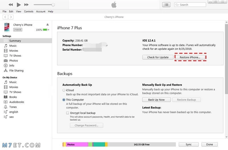The width and height of the screenshot is (228, 150).
Task: Click the Apple logo in the header
Action: (114, 5)
